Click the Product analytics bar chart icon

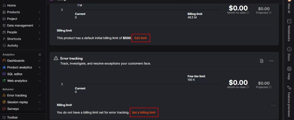pyautogui.click(x=4, y=67)
